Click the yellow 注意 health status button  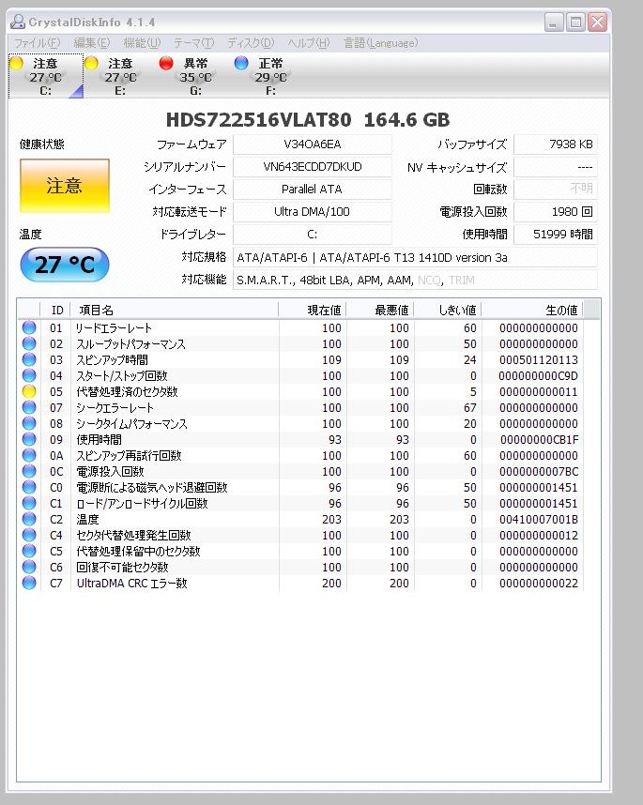pos(65,186)
